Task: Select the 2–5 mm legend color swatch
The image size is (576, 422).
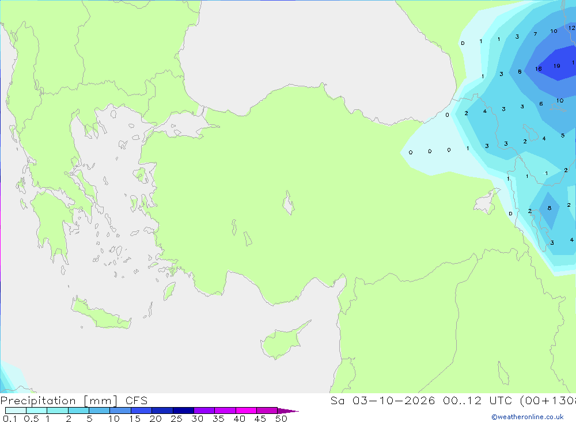Action: pyautogui.click(x=78, y=410)
